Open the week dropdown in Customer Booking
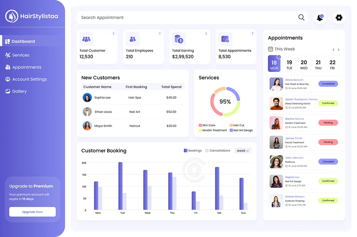This screenshot has height=237, width=357. click(242, 151)
